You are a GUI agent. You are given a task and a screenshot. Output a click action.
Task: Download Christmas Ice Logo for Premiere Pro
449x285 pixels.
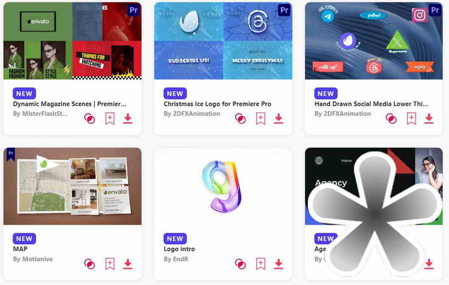click(x=278, y=119)
